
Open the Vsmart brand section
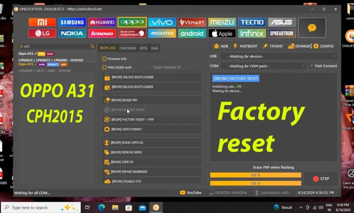coord(192,22)
